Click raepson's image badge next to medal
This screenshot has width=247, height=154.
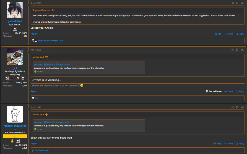point(18,141)
